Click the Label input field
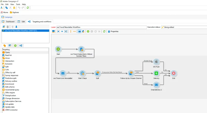Viewport: 207px width, 113px height. [x=101, y=27]
